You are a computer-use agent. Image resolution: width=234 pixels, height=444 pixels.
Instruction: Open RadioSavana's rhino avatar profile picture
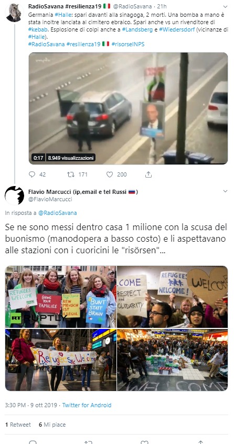click(x=14, y=13)
